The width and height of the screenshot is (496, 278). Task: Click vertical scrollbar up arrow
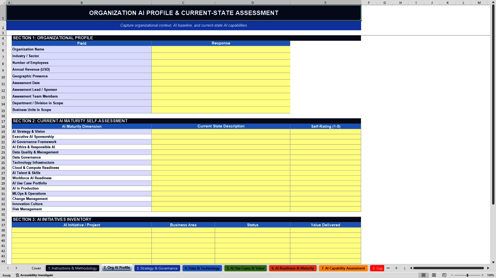493,2
